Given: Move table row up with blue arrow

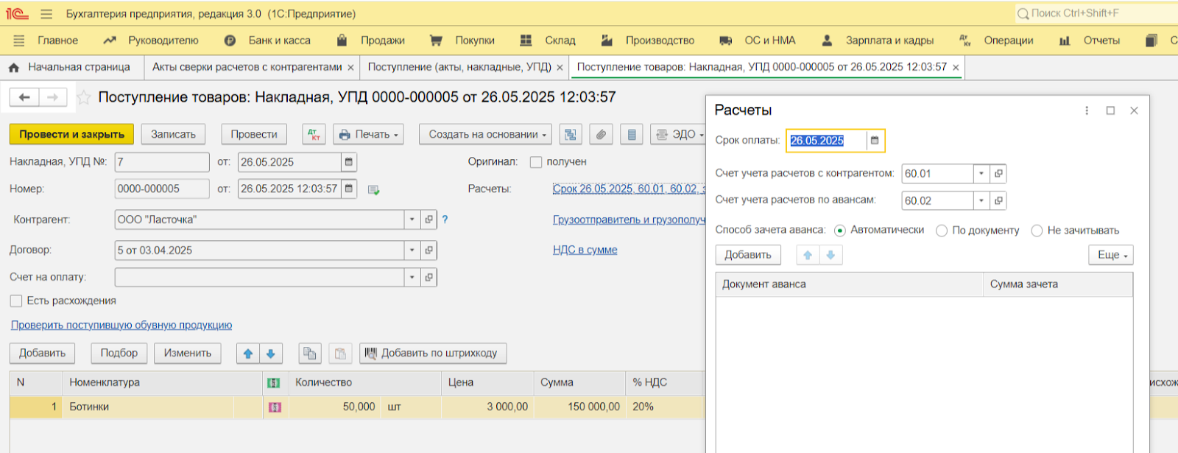Looking at the screenshot, I should pyautogui.click(x=248, y=354).
